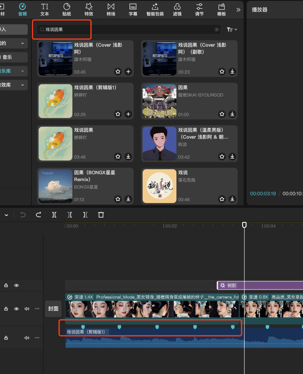Open the search filter dropdown
Screen dimensions: 303x374
click(x=232, y=29)
